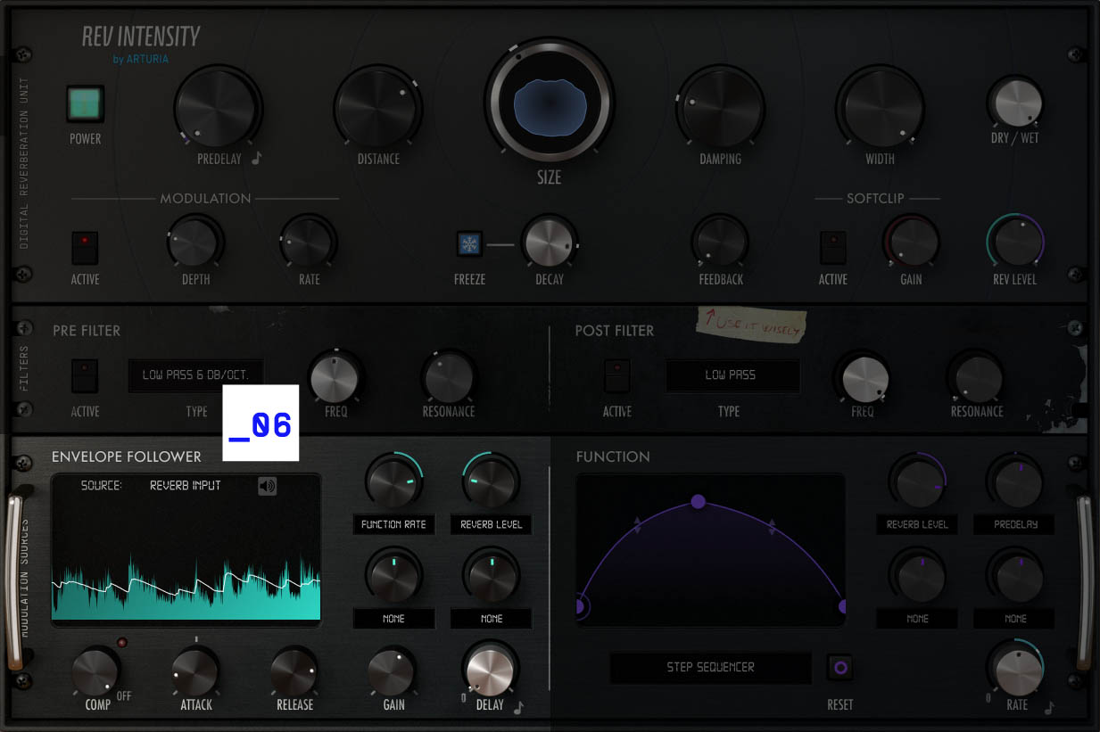Click the center Size knob display
1100x732 pixels.
(x=550, y=106)
